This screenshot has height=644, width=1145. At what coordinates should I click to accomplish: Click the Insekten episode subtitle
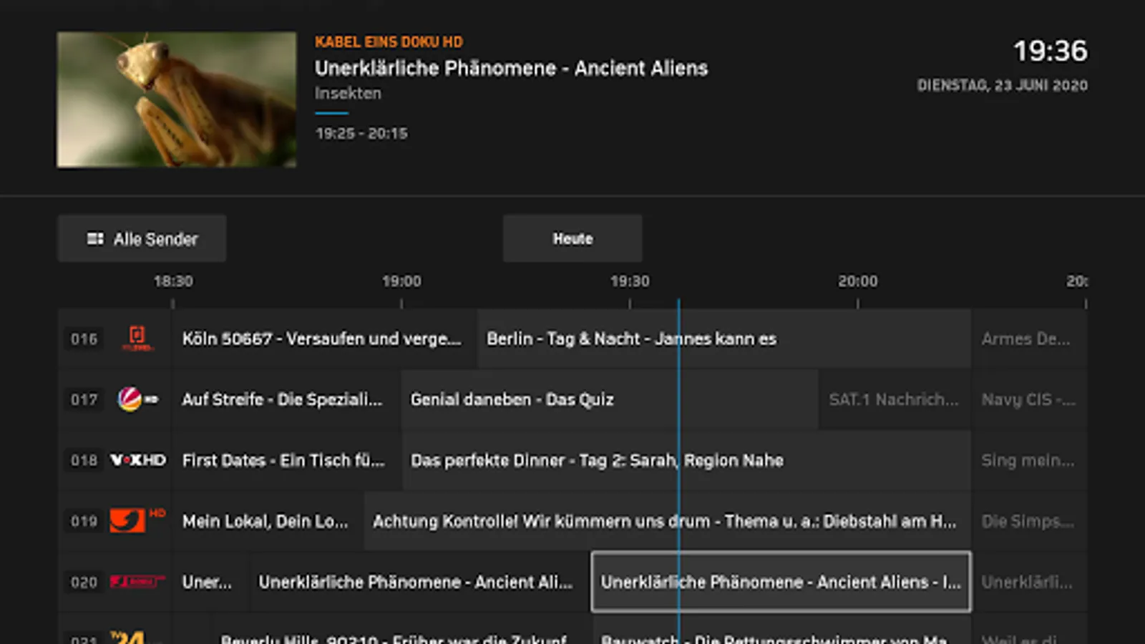click(x=348, y=93)
